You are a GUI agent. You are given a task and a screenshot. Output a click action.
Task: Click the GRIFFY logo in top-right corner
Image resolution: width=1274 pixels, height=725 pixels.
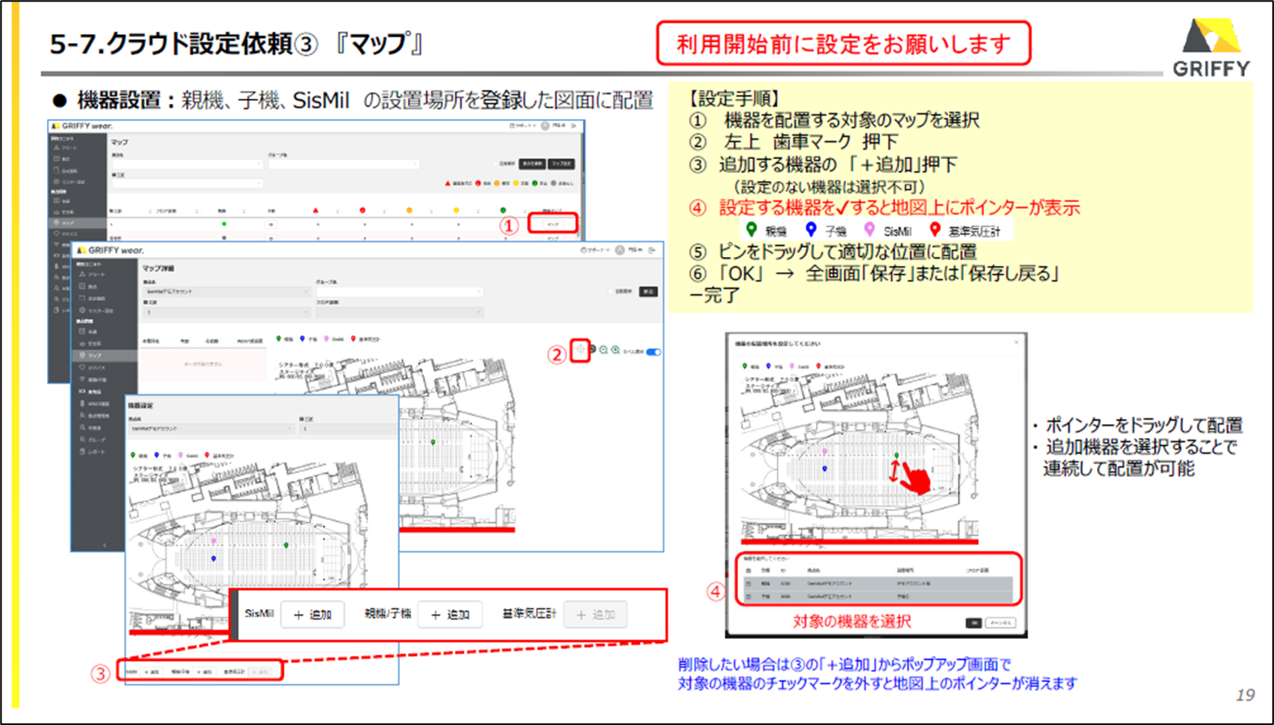click(1211, 49)
